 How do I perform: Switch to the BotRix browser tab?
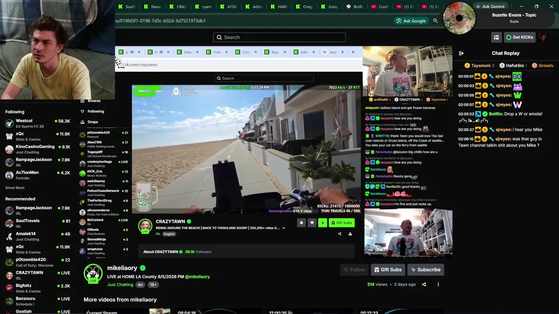click(x=355, y=7)
